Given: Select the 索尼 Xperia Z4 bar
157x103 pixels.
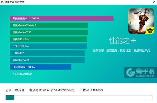Looking at the screenshot, I should click(x=47, y=60).
